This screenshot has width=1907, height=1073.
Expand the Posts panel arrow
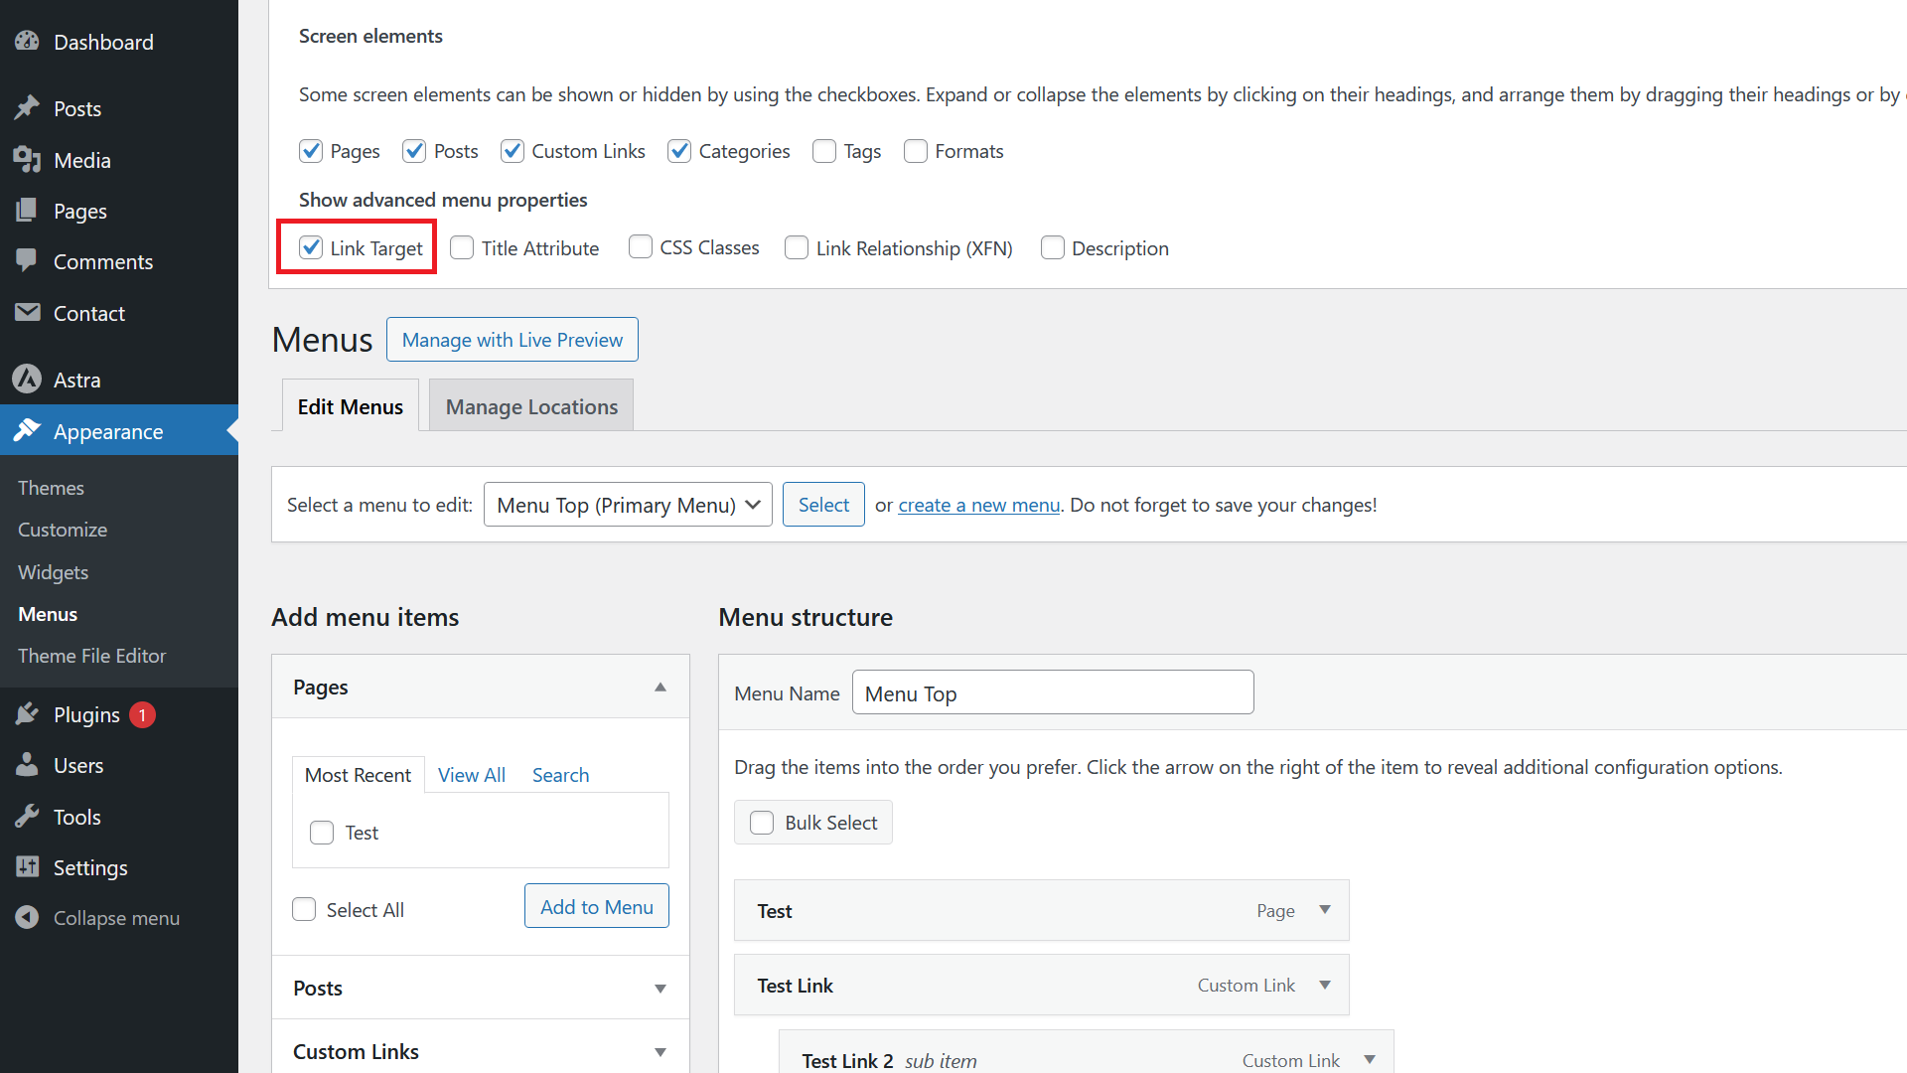[660, 989]
